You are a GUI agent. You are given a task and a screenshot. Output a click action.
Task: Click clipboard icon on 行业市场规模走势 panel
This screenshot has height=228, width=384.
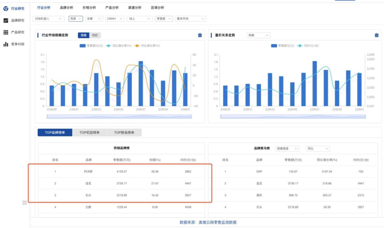199,35
